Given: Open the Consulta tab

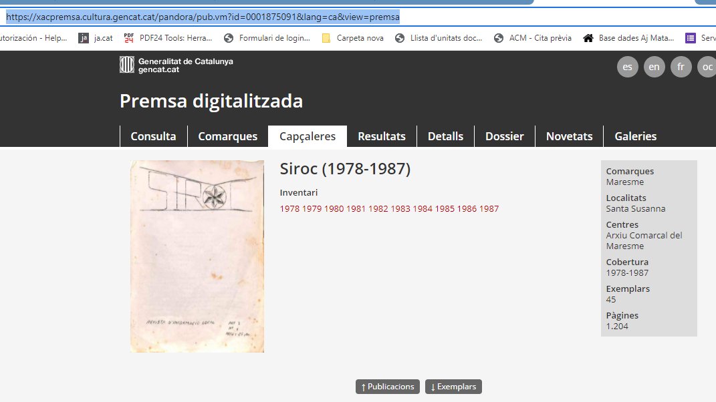Looking at the screenshot, I should [x=154, y=136].
